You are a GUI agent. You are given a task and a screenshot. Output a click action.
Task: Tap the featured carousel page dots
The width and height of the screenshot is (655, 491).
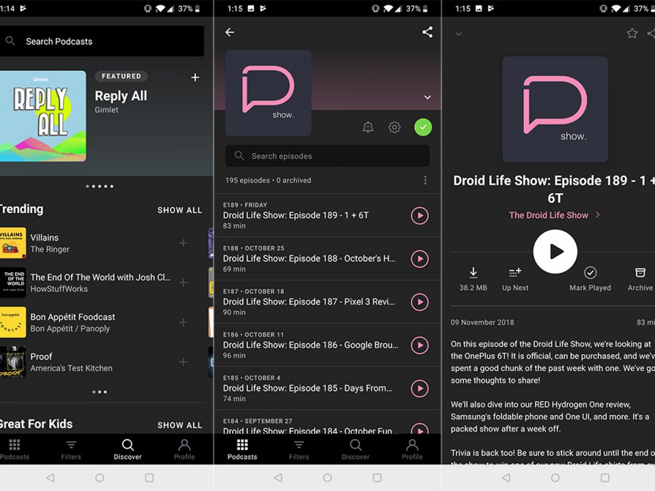point(99,187)
